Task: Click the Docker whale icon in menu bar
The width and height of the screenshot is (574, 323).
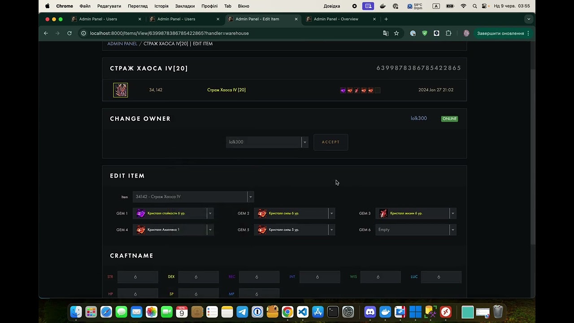Action: coord(383,6)
